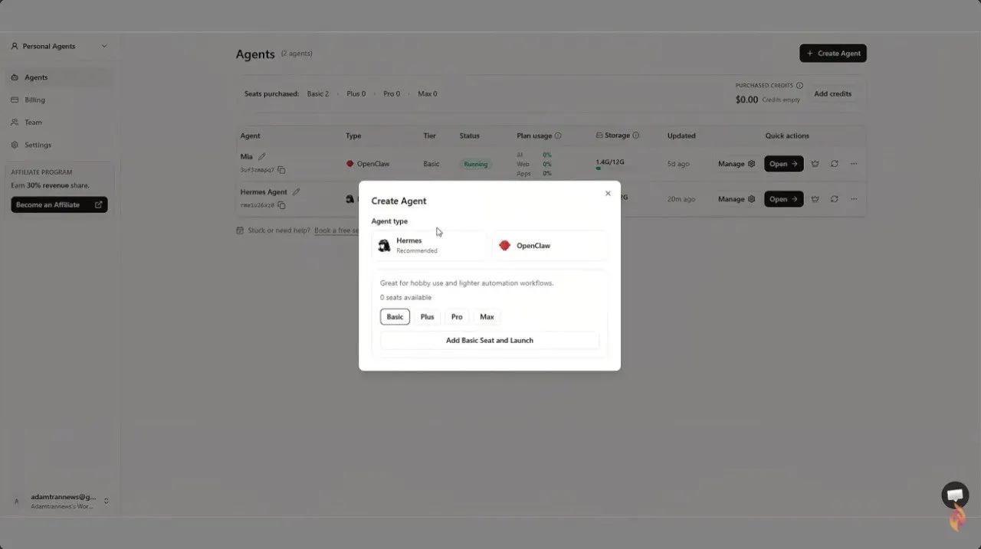Open more options menu for Mia
The image size is (981, 549).
[854, 164]
